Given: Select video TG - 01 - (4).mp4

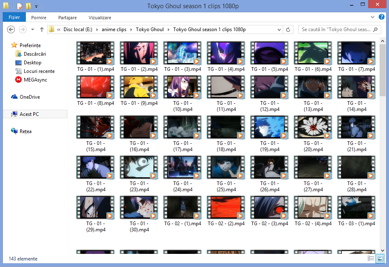Looking at the screenshot, I should point(226,57).
